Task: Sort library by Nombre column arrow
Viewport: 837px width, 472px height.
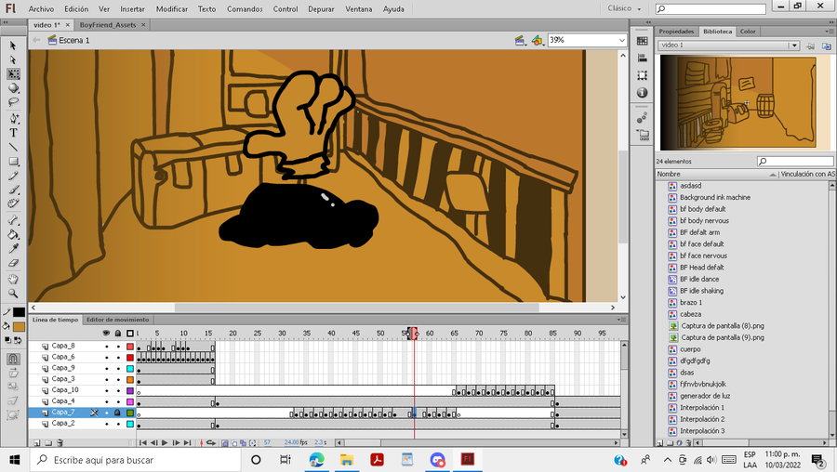Action: coord(773,175)
